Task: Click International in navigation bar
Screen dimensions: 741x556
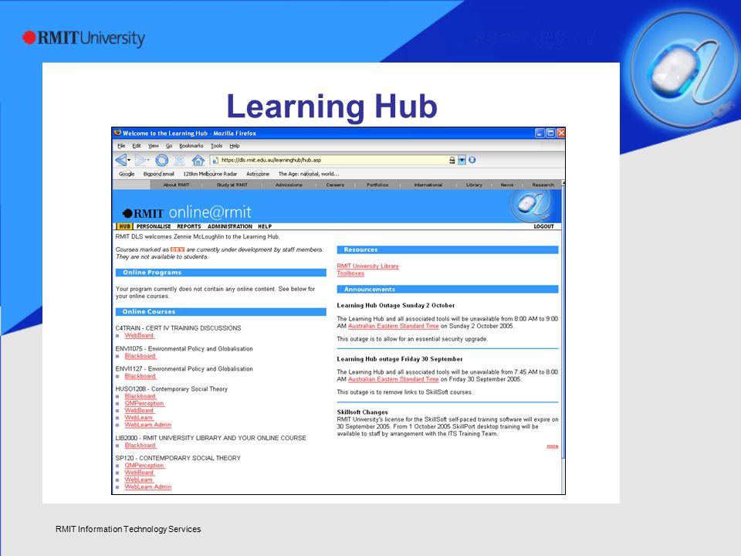Action: pos(428,185)
